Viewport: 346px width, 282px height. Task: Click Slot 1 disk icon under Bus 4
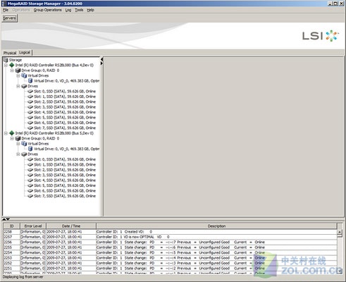(x=30, y=97)
